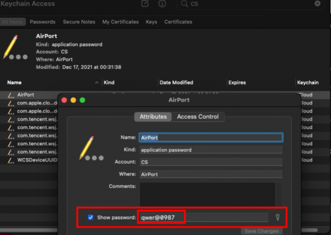The image size is (331, 235).
Task: Uncheck the Show password checkbox
Action: pos(91,217)
